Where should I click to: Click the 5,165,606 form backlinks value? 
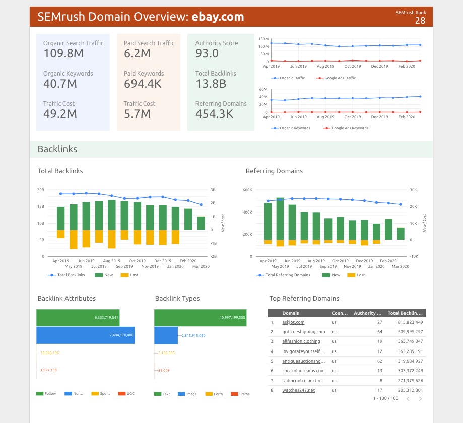point(167,352)
